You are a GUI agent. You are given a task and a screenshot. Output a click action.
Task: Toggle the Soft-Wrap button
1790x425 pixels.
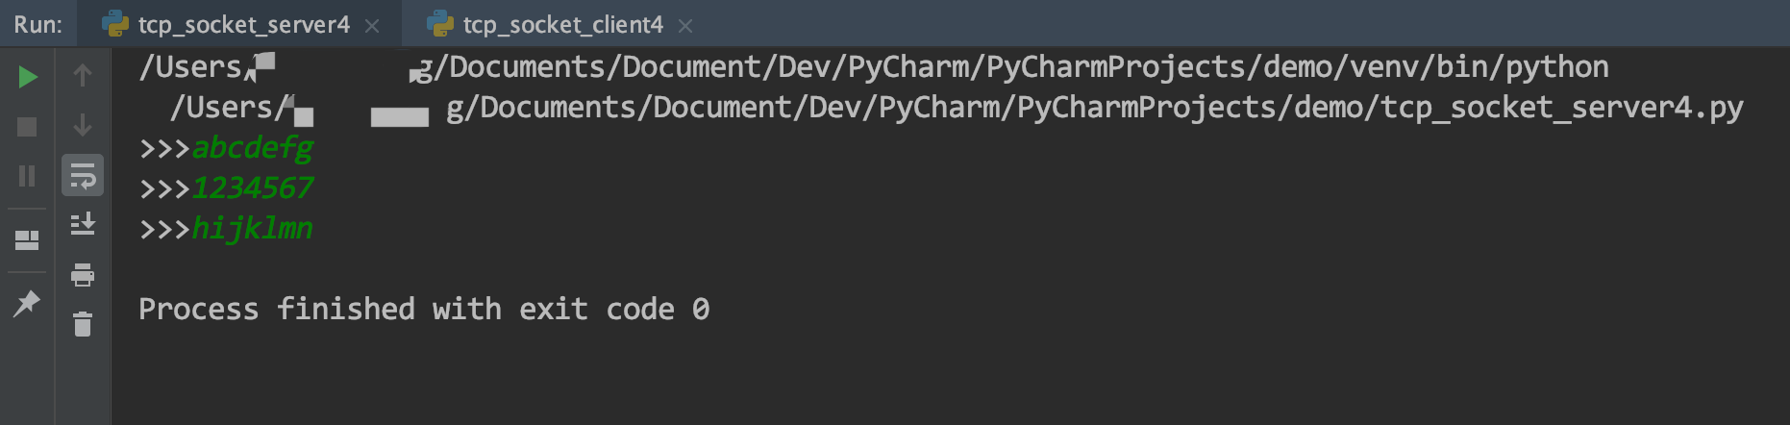[x=83, y=176]
